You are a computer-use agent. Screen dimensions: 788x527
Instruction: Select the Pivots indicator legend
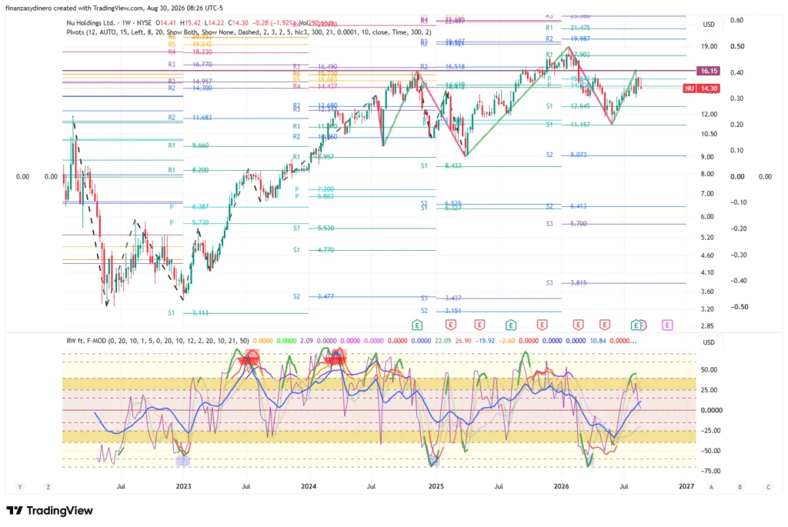tap(249, 32)
